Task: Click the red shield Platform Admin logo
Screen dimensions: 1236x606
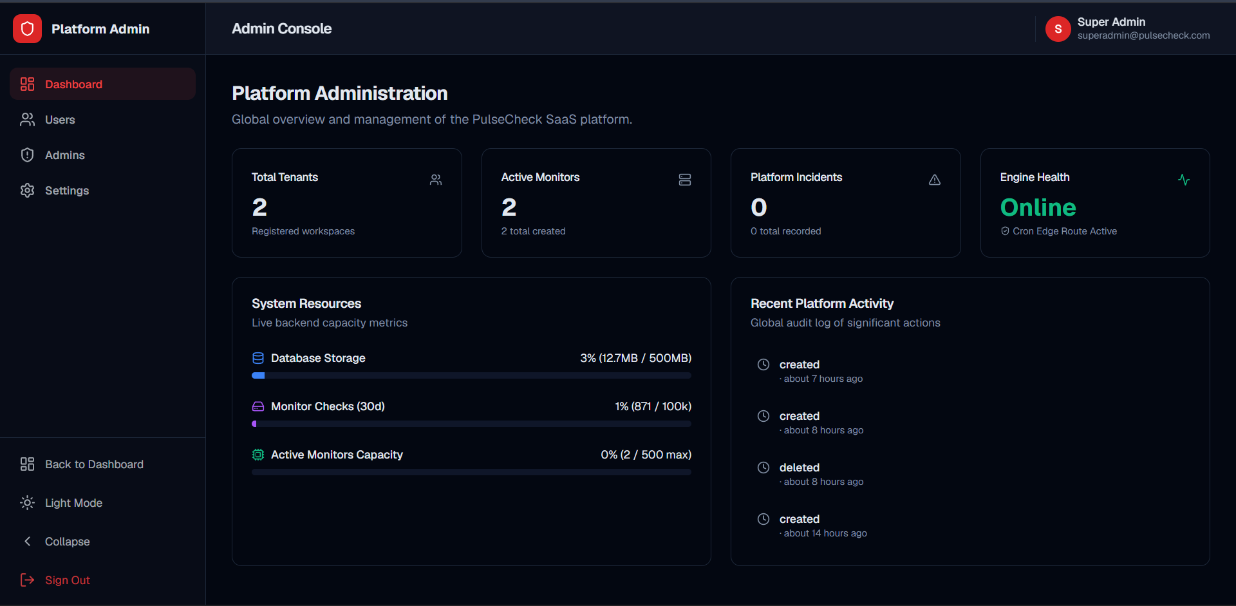Action: coord(27,29)
